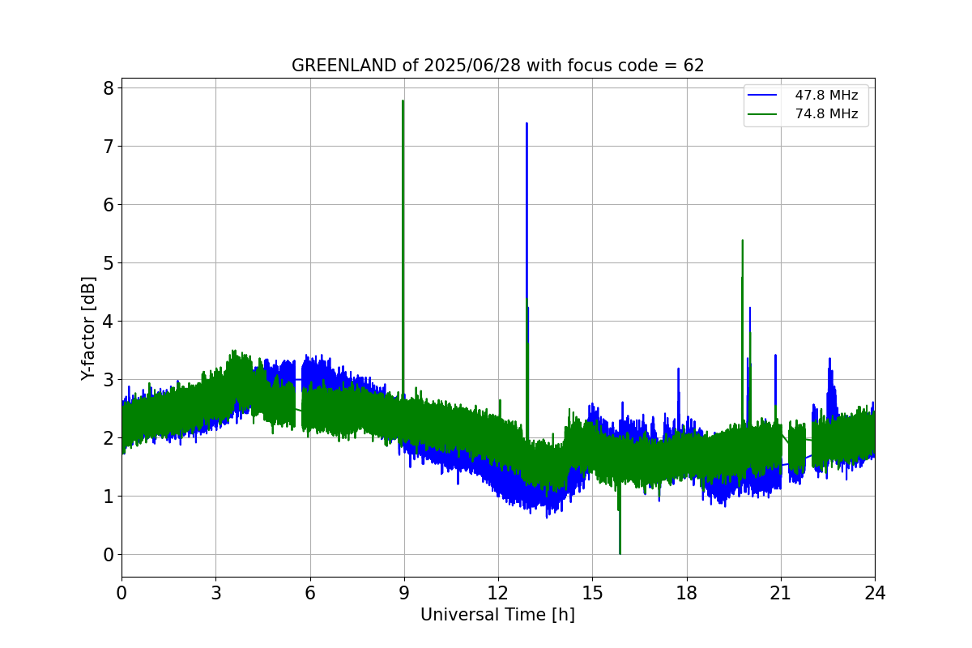972x648 pixels.
Task: Click the x-axis tick label 18
Action: tap(687, 593)
